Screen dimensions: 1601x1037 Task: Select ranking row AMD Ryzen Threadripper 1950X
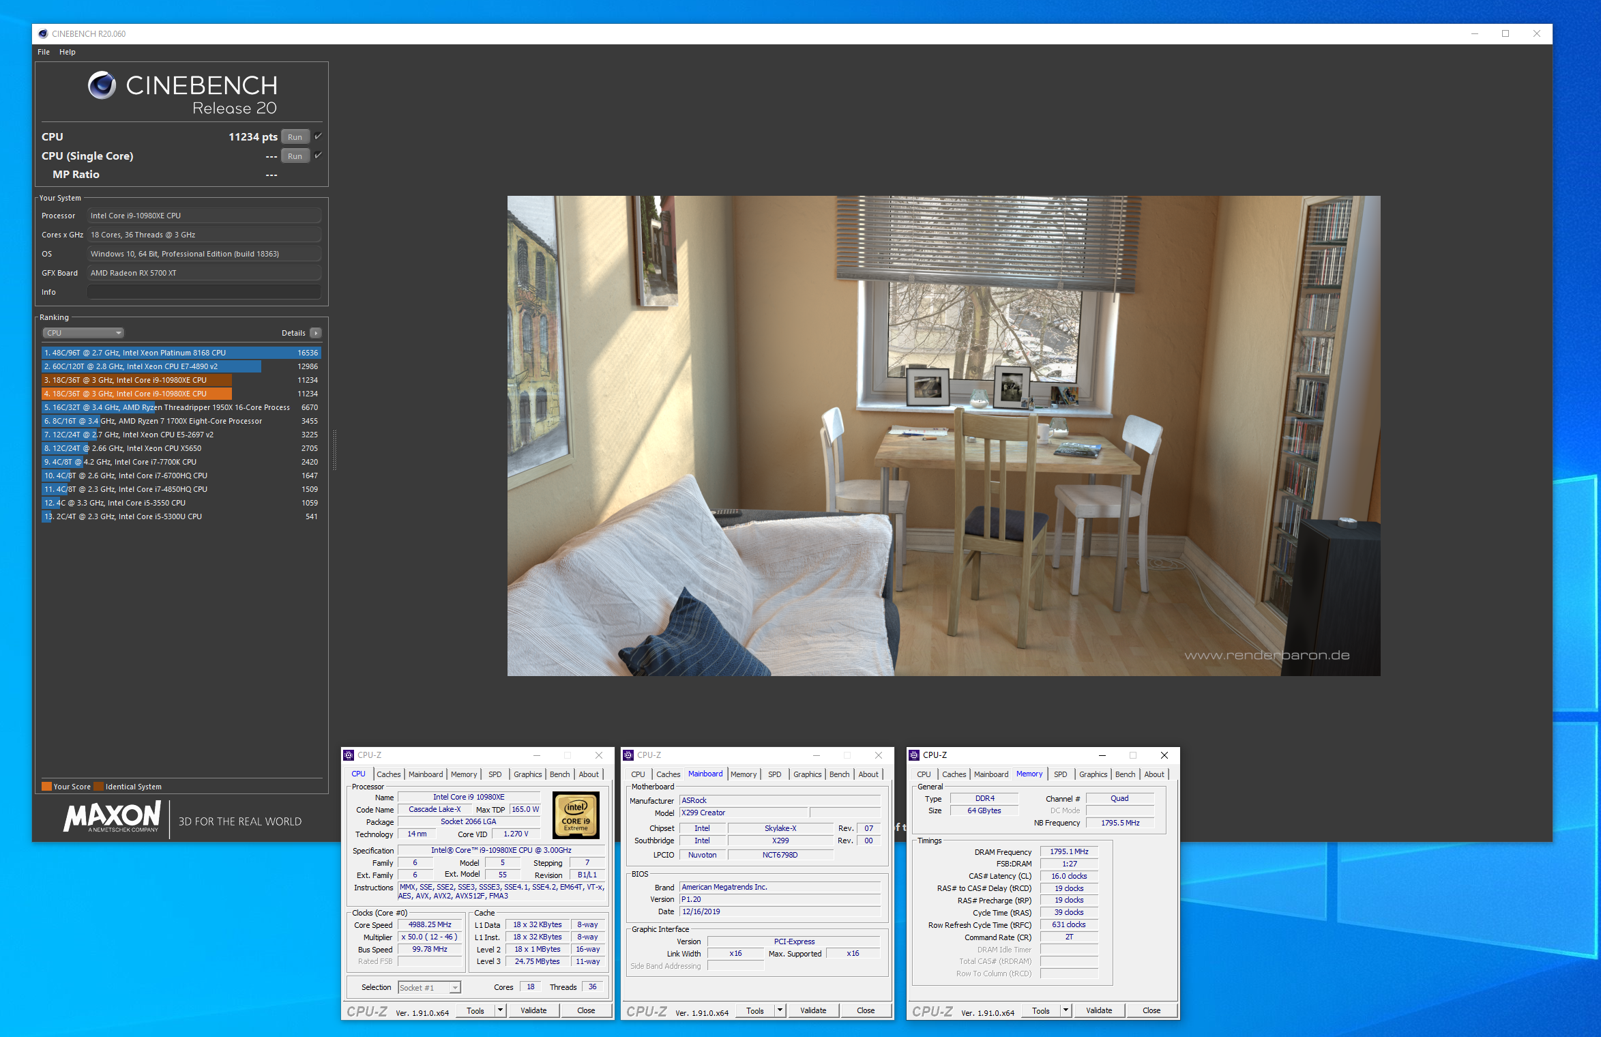pos(181,407)
